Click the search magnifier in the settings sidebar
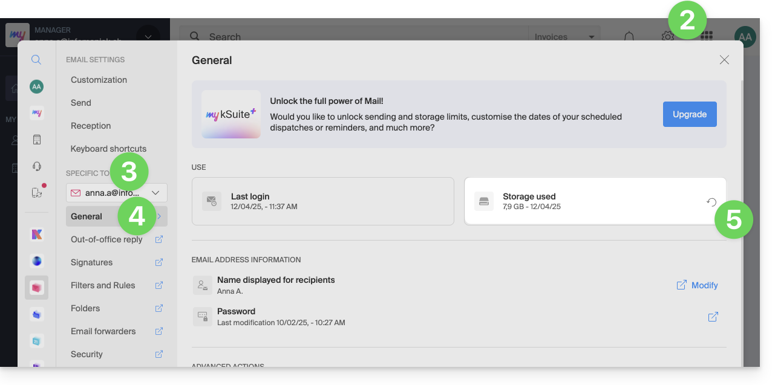Image resolution: width=778 pixels, height=385 pixels. [x=36, y=60]
